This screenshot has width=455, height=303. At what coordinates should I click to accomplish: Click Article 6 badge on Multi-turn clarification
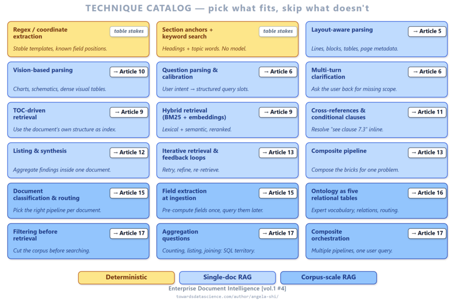[x=427, y=72]
